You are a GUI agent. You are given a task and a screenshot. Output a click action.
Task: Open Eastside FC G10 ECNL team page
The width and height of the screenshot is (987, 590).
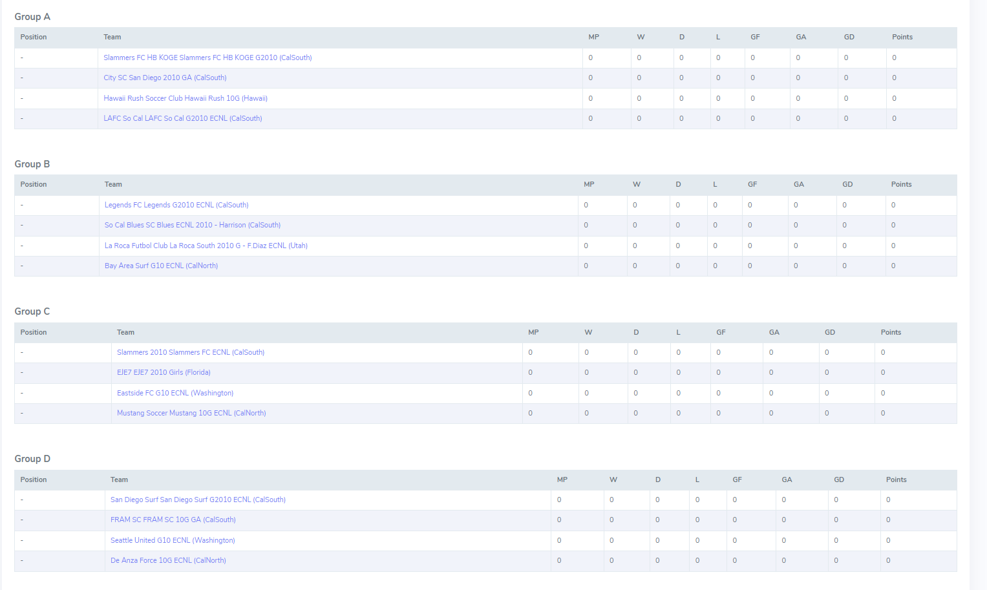(x=175, y=393)
